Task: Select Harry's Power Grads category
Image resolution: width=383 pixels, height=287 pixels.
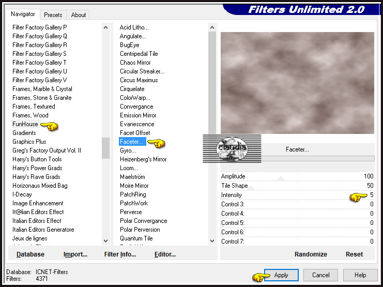Action: tap(37, 168)
